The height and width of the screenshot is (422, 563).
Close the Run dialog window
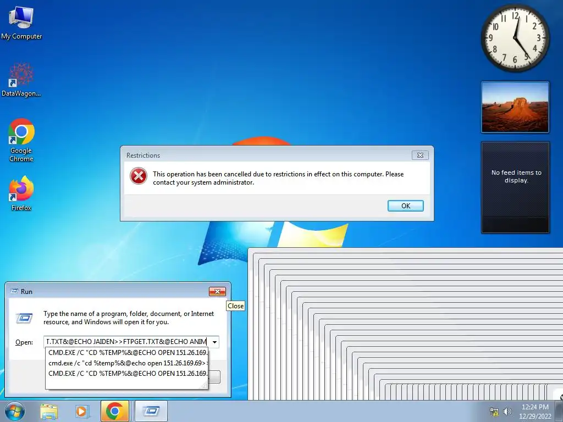[x=217, y=291]
